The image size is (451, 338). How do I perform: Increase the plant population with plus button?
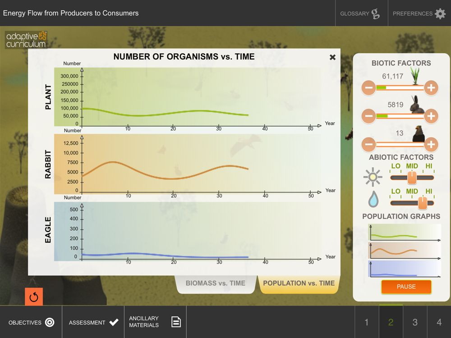click(x=431, y=88)
